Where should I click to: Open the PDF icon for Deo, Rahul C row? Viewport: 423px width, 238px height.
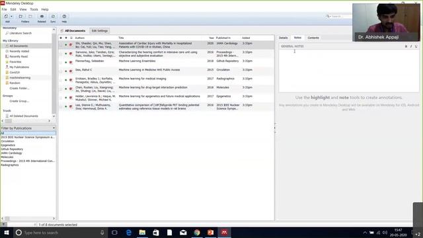71,71
